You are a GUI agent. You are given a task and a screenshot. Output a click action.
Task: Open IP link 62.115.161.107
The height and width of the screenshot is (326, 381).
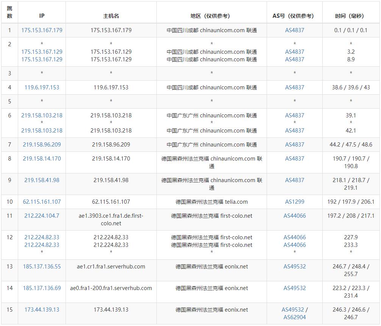[42, 202]
